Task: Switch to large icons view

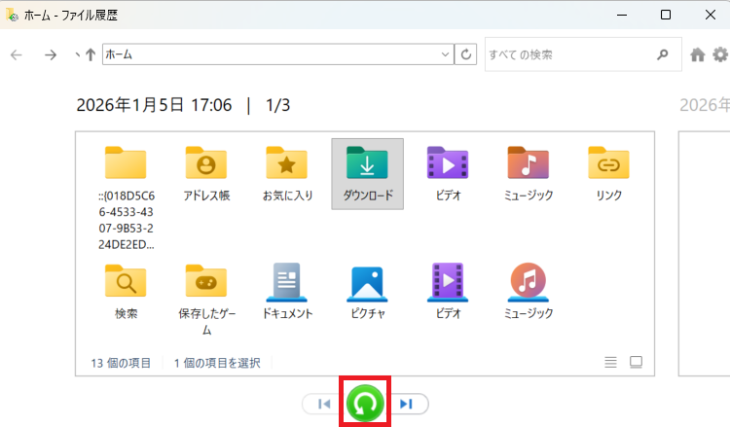Action: coord(636,362)
